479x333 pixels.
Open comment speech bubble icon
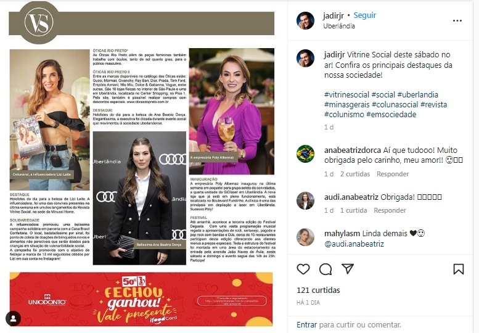[x=325, y=269]
